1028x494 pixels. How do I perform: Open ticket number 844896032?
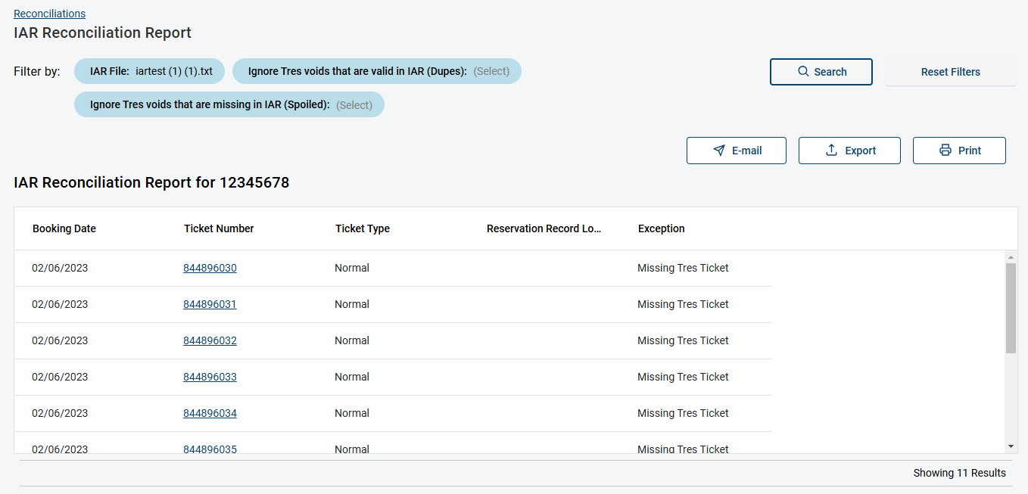click(x=210, y=340)
